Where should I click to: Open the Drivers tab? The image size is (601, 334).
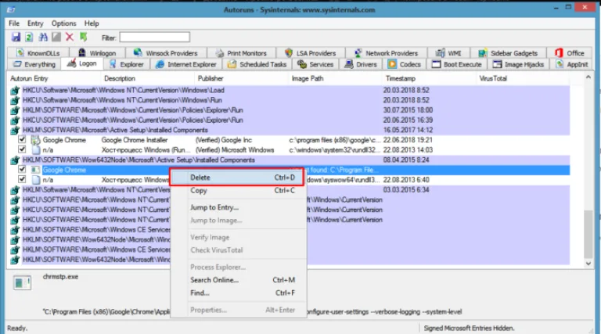click(361, 64)
